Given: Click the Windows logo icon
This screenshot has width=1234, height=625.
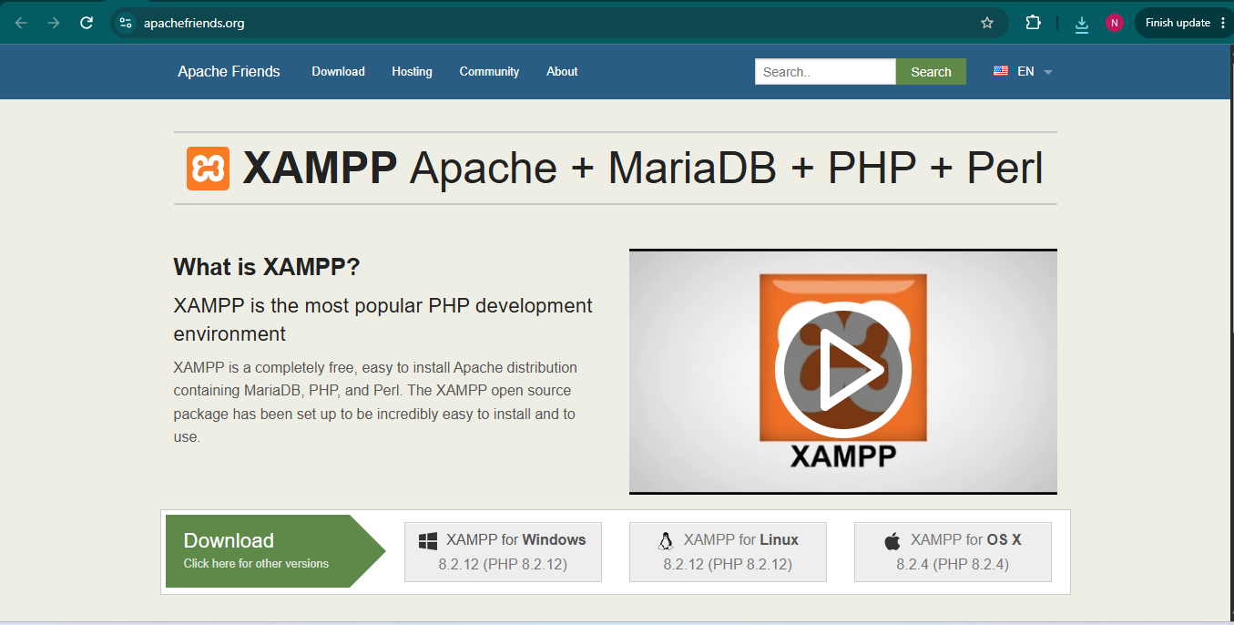Looking at the screenshot, I should tap(428, 541).
